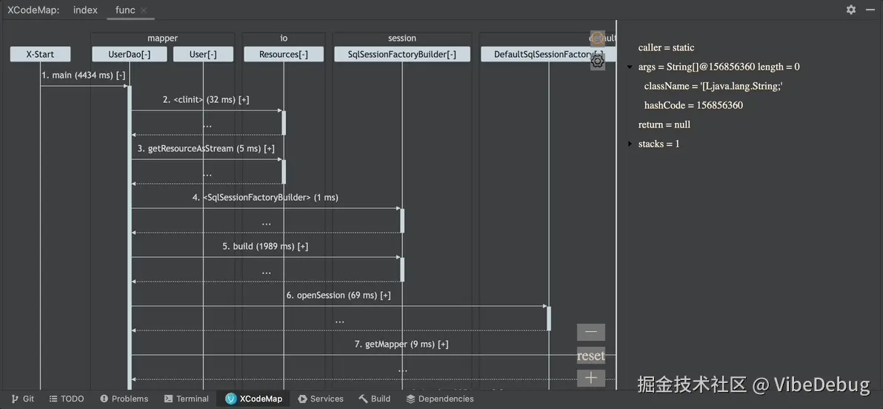
Task: Open the Dependencies tool window
Action: (x=440, y=399)
